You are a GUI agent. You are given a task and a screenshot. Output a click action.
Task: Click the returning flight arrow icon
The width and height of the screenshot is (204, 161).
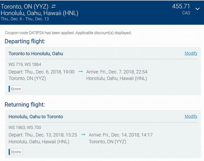(83, 135)
